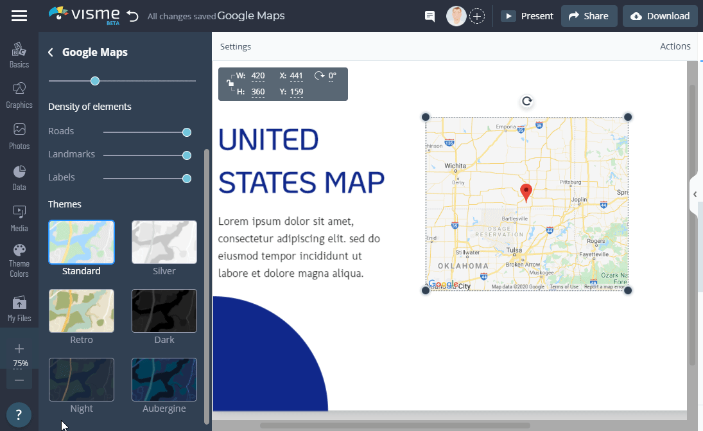
Task: Click the top zoom slider handle
Action: pos(94,81)
